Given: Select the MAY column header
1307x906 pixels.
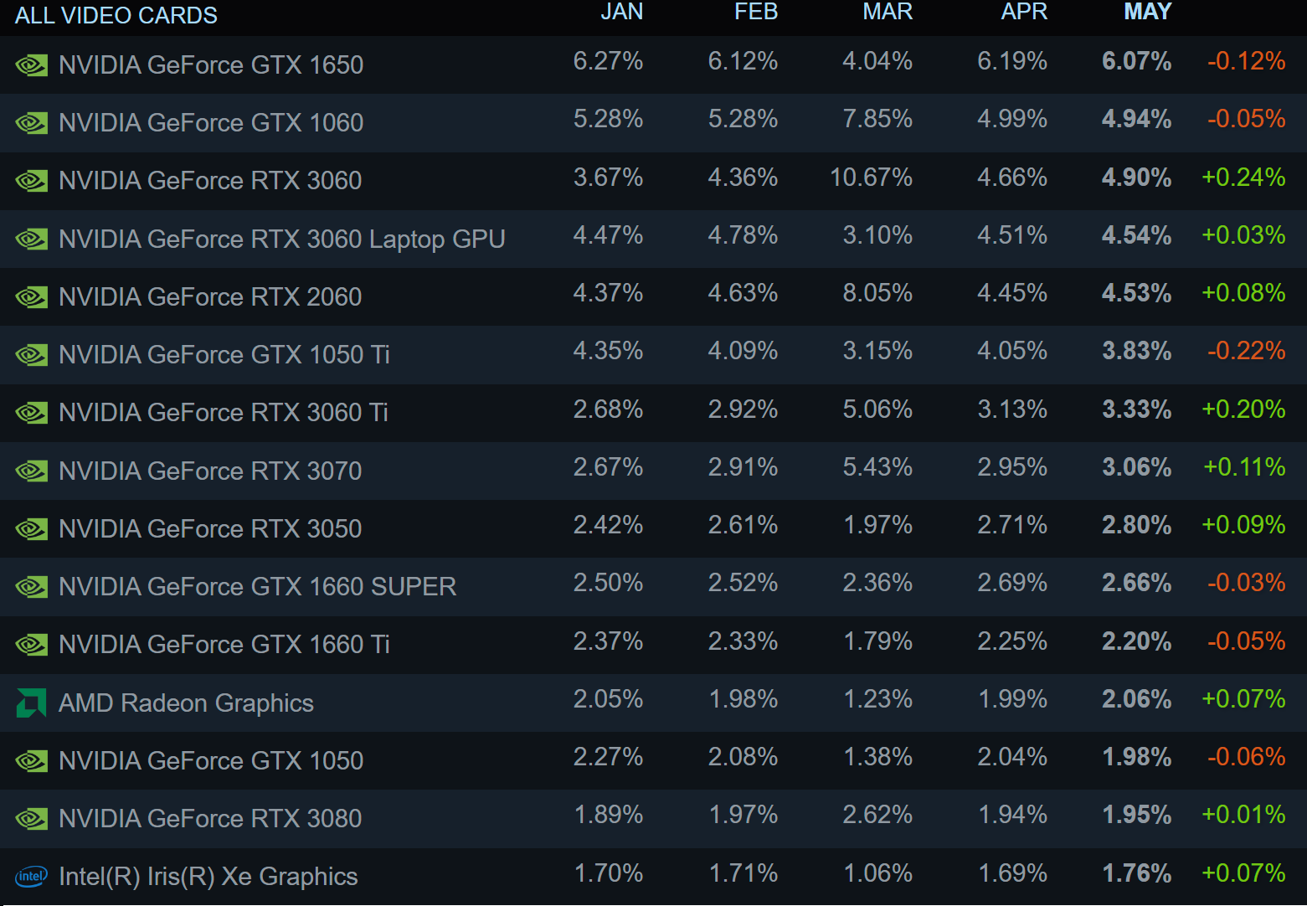Looking at the screenshot, I should [x=1147, y=12].
